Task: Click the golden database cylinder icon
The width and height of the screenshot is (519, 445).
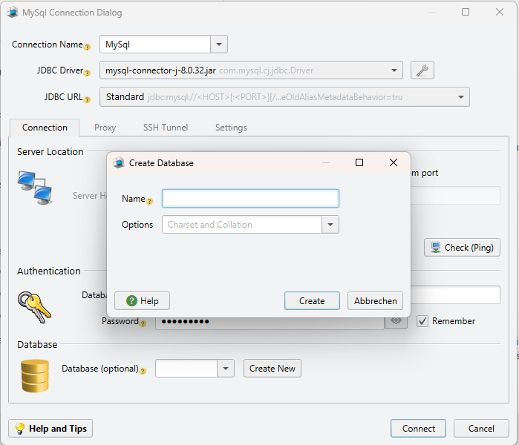Action: [35, 376]
